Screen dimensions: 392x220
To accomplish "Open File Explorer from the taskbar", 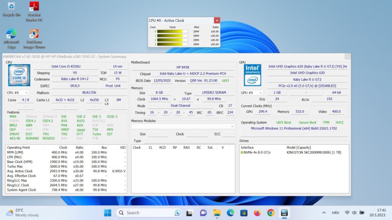I will point(217,213).
